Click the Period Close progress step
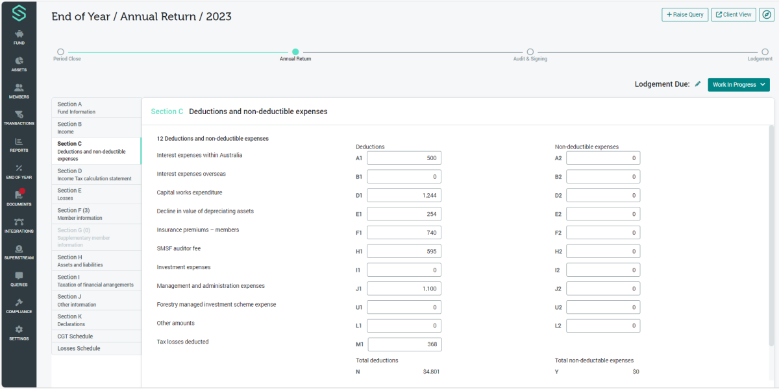Screen dimensions: 779x389 point(61,52)
